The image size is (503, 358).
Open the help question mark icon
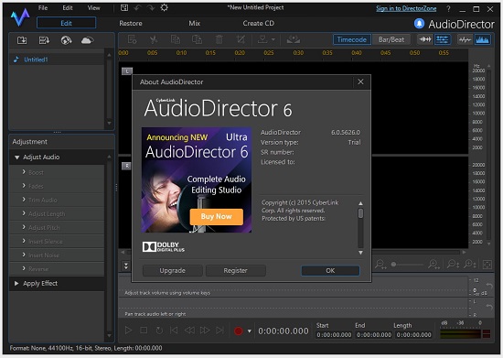pyautogui.click(x=448, y=9)
